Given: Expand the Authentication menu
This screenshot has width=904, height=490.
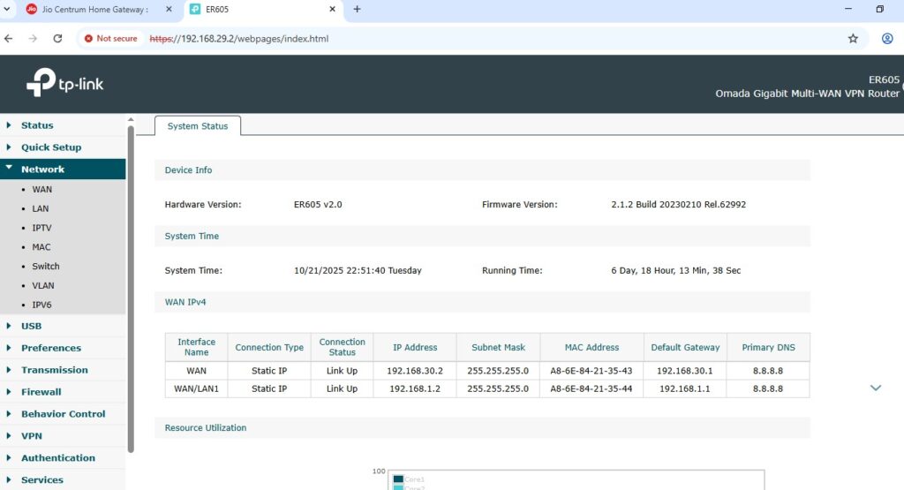Looking at the screenshot, I should pos(63,457).
